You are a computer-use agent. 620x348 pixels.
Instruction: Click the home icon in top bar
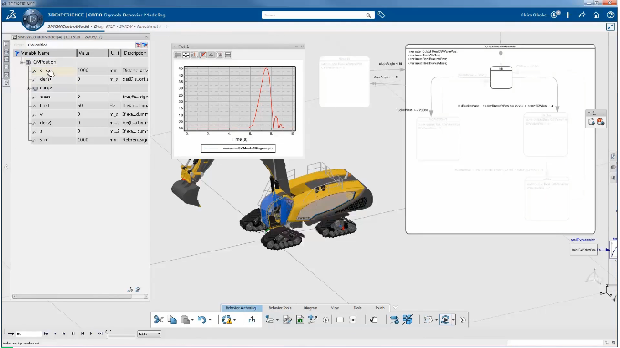click(x=596, y=15)
